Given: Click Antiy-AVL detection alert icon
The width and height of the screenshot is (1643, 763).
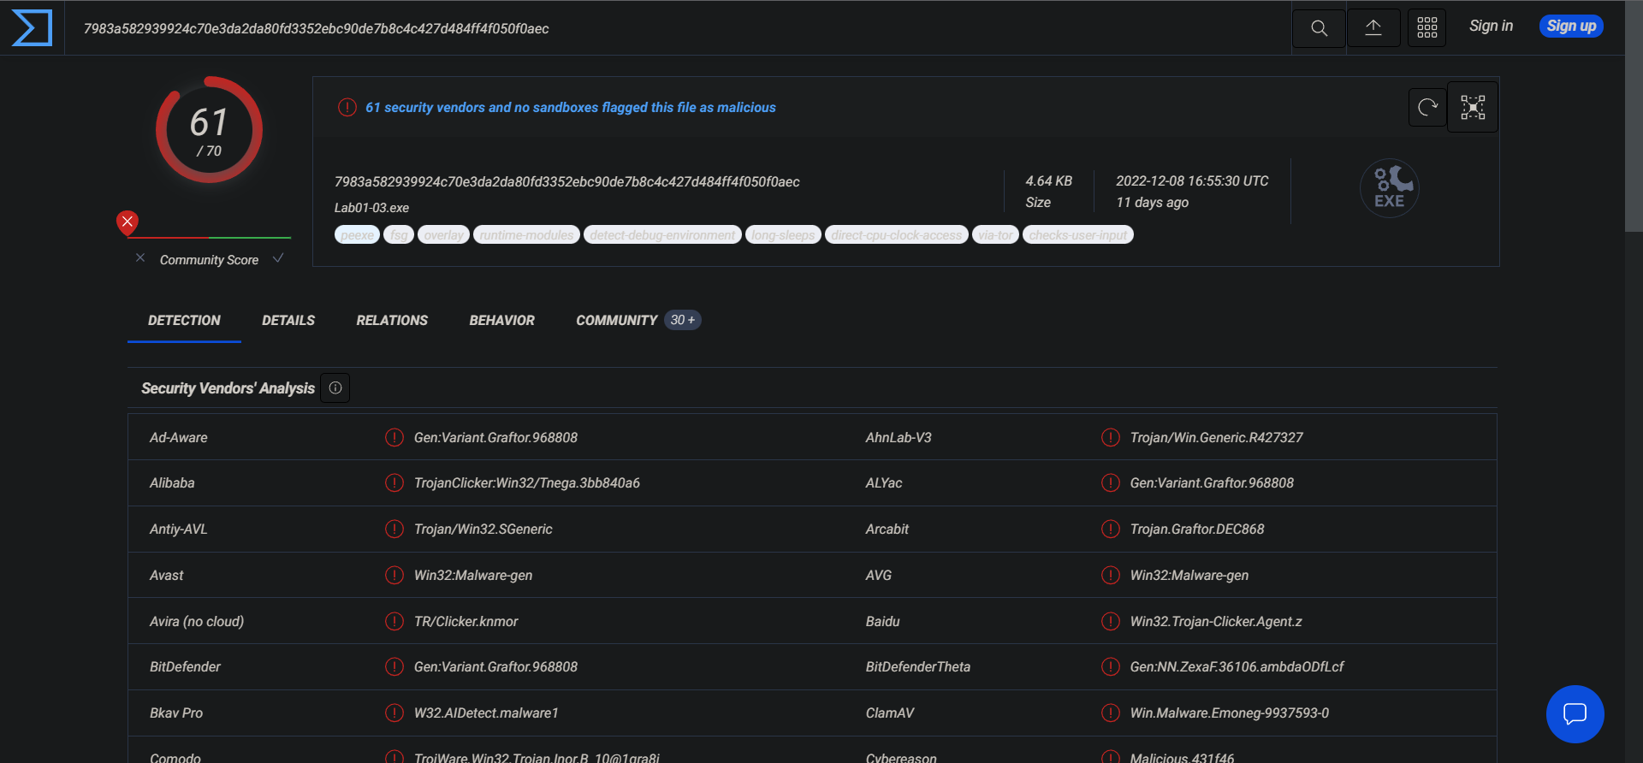Looking at the screenshot, I should point(394,529).
